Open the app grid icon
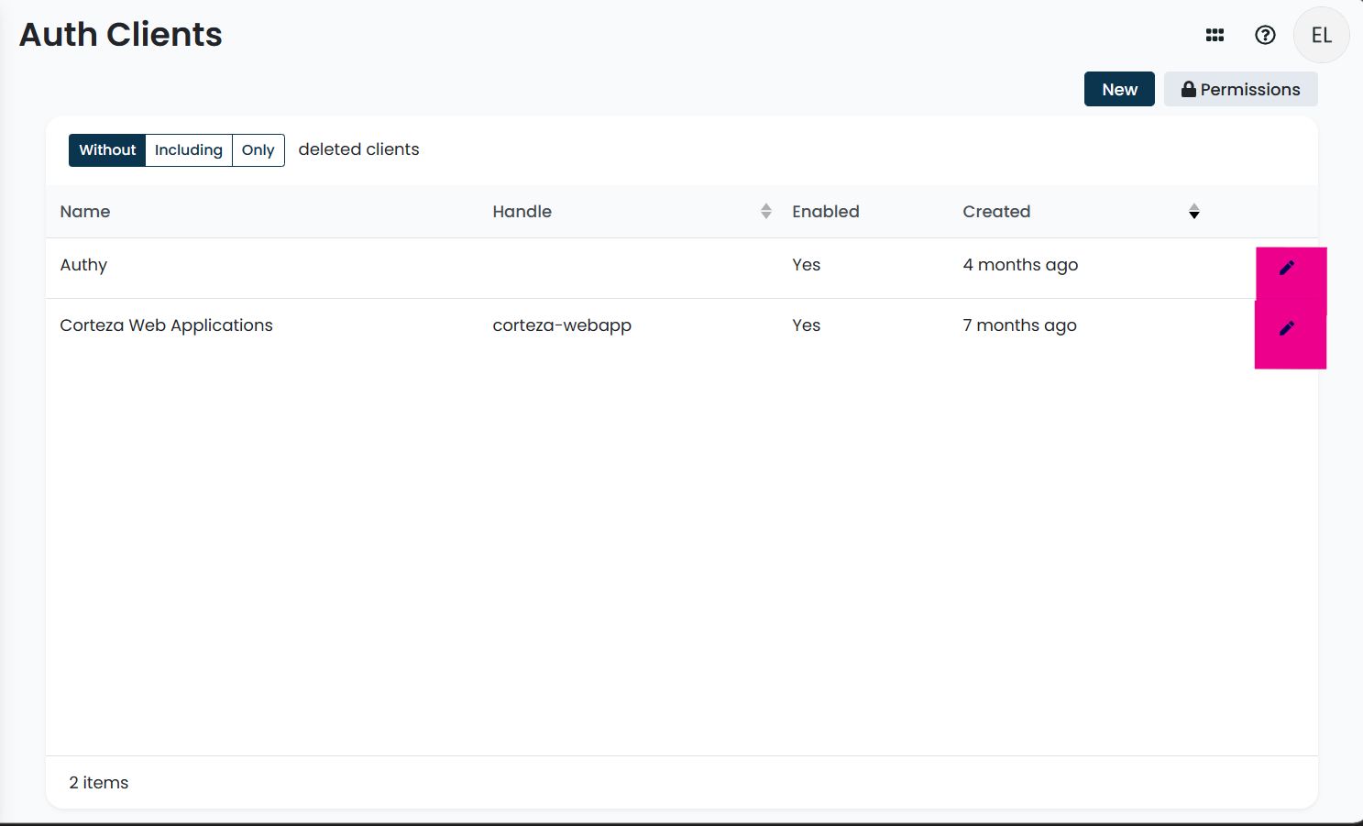This screenshot has width=1363, height=826. click(1215, 35)
